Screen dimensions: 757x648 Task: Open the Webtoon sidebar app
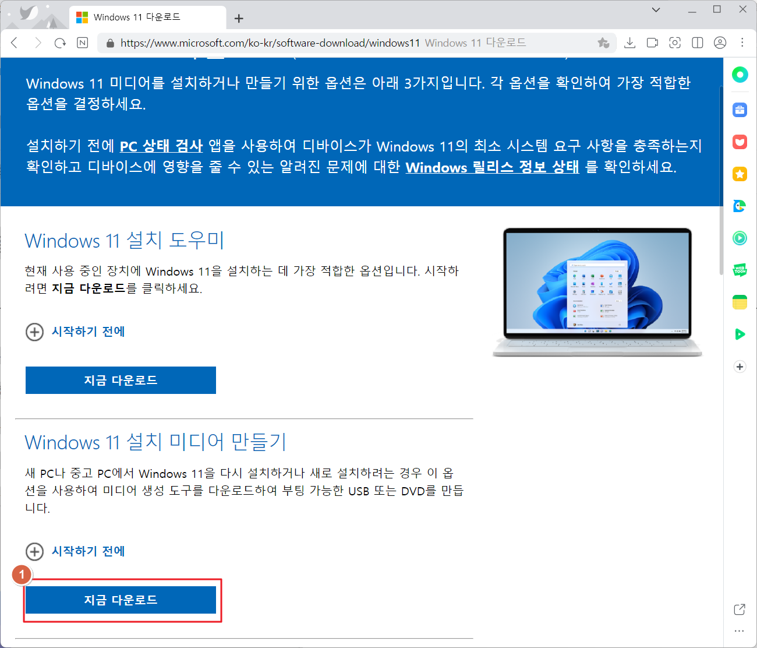click(740, 270)
